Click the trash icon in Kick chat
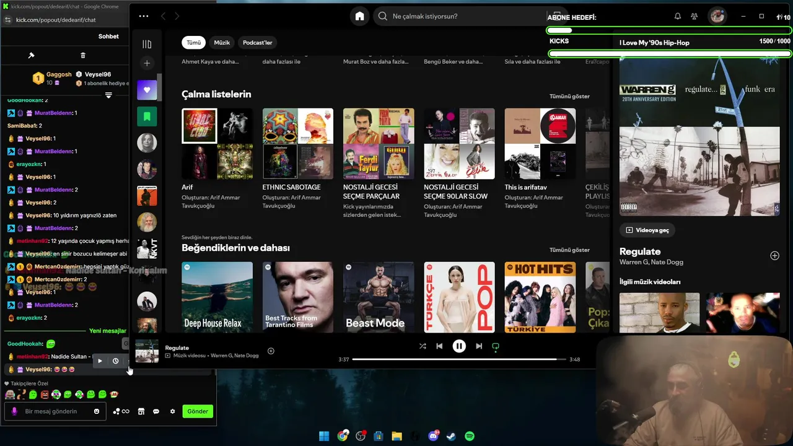Image resolution: width=793 pixels, height=446 pixels. coord(83,56)
